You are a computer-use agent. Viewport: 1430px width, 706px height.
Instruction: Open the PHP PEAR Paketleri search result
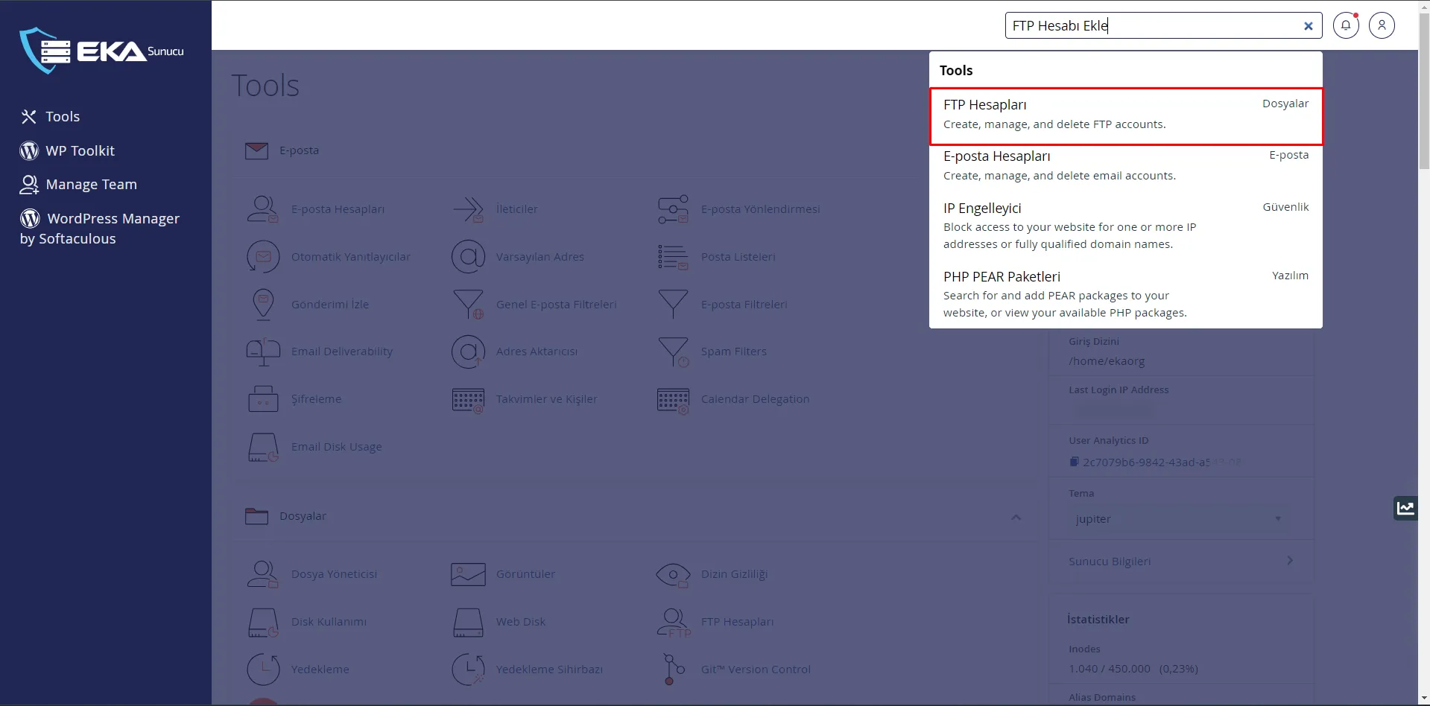pos(1125,294)
